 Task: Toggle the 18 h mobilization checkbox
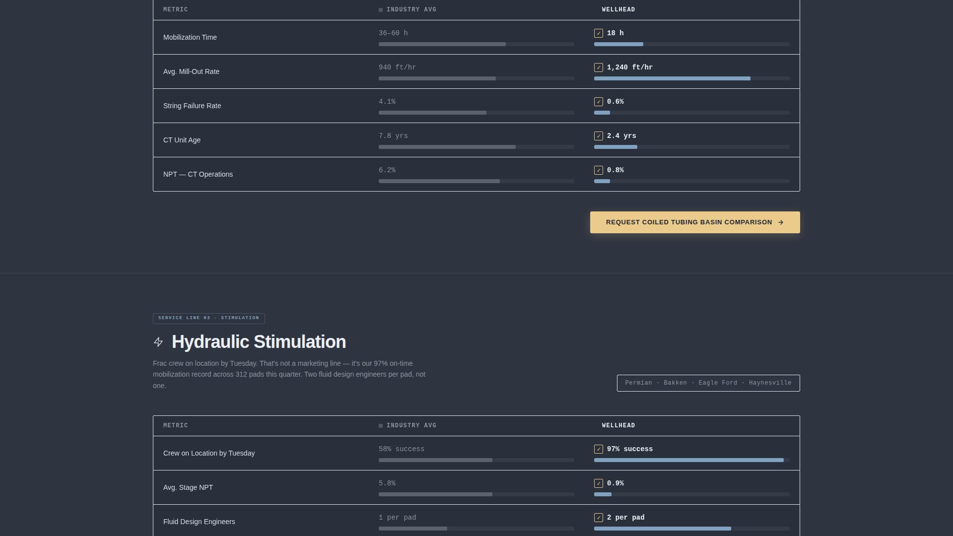coord(599,33)
